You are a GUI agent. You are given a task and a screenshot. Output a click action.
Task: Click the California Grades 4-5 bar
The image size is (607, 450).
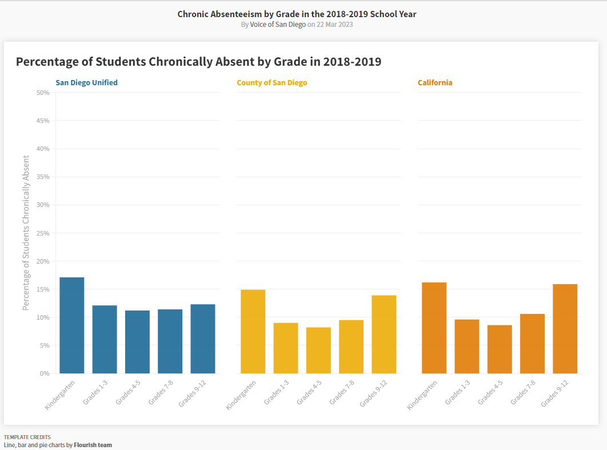point(500,349)
